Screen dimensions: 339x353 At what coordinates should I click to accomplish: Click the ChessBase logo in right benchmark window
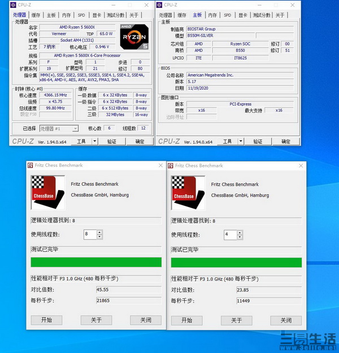[x=188, y=193]
